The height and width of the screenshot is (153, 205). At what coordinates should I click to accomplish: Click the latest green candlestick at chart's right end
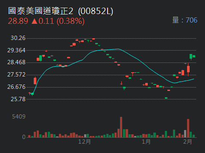pyautogui.click(x=194, y=56)
